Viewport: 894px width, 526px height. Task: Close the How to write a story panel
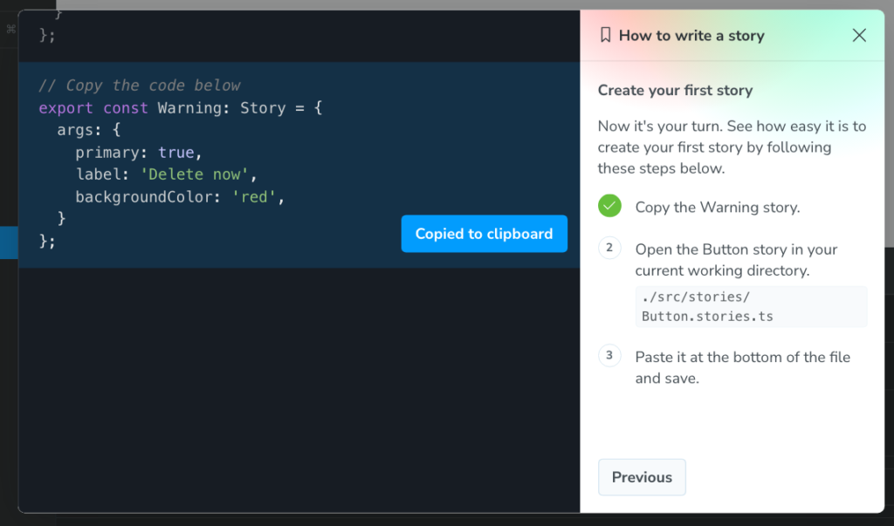859,36
